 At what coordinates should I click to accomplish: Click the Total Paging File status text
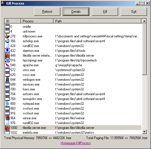(117, 138)
